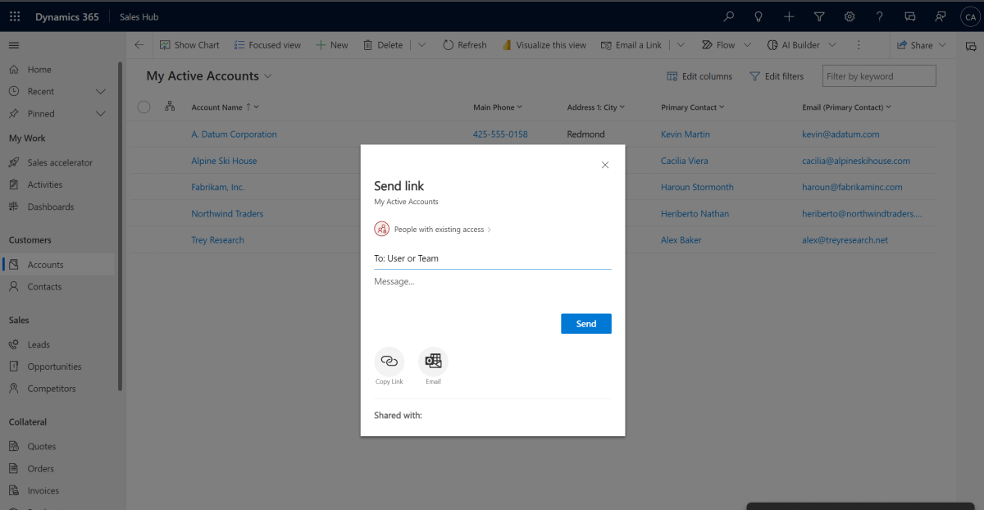
Task: Open global search in the top bar
Action: [728, 16]
